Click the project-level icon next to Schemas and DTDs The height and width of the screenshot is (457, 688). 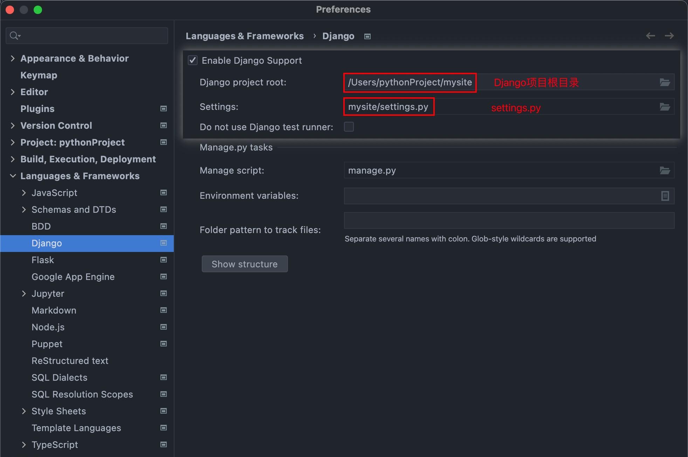163,209
